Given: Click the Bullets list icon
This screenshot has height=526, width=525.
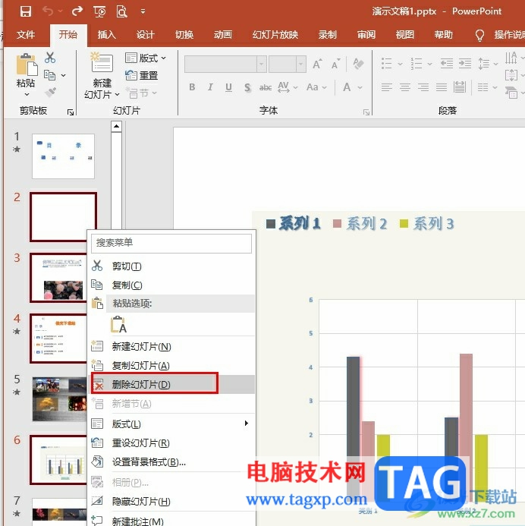Looking at the screenshot, I should pyautogui.click(x=386, y=64).
